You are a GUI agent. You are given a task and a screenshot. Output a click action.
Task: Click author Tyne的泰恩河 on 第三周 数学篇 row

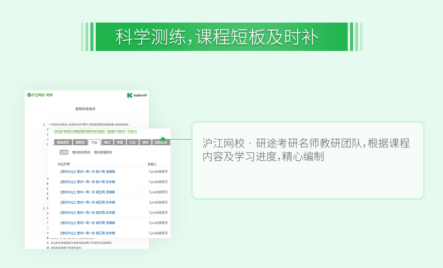pyautogui.click(x=158, y=233)
